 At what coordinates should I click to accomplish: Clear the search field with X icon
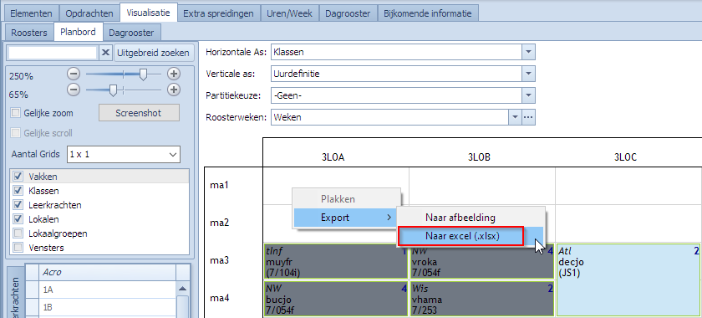(x=105, y=53)
